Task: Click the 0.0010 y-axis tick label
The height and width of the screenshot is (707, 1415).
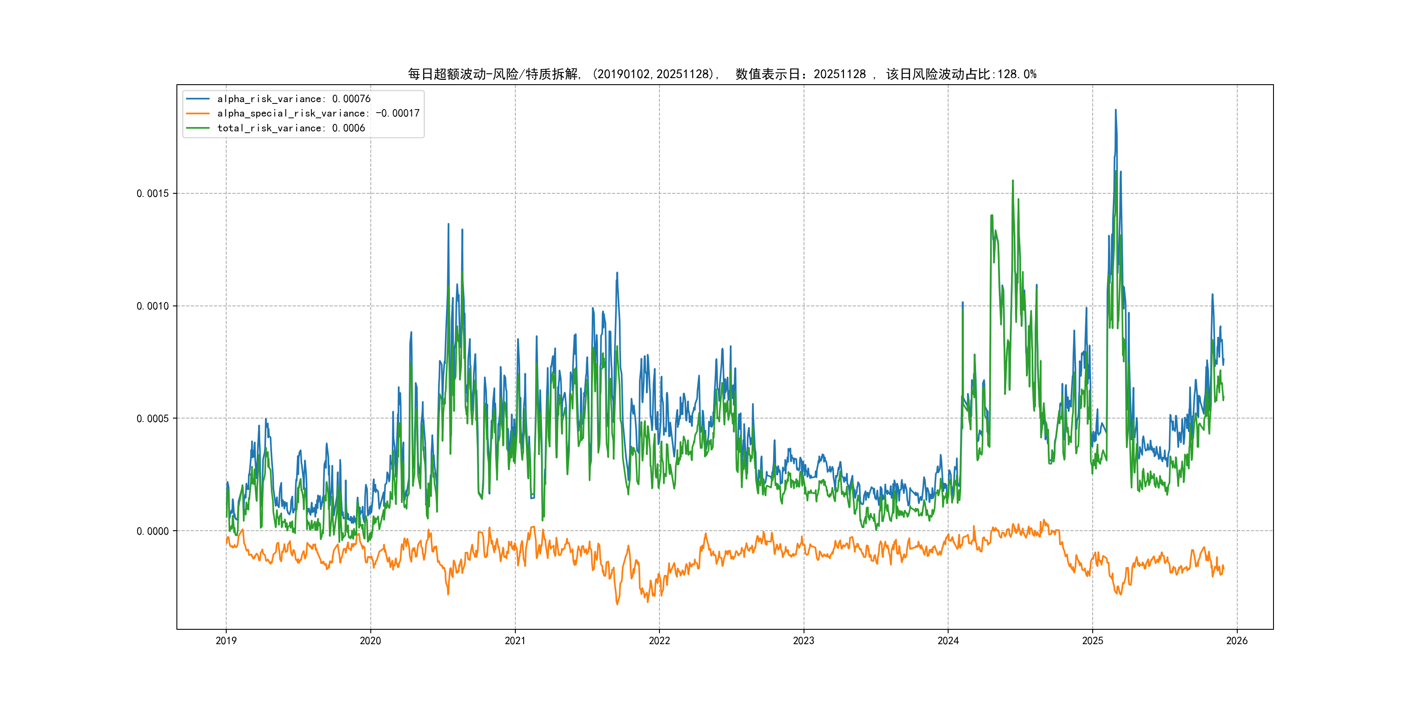Action: [x=153, y=306]
